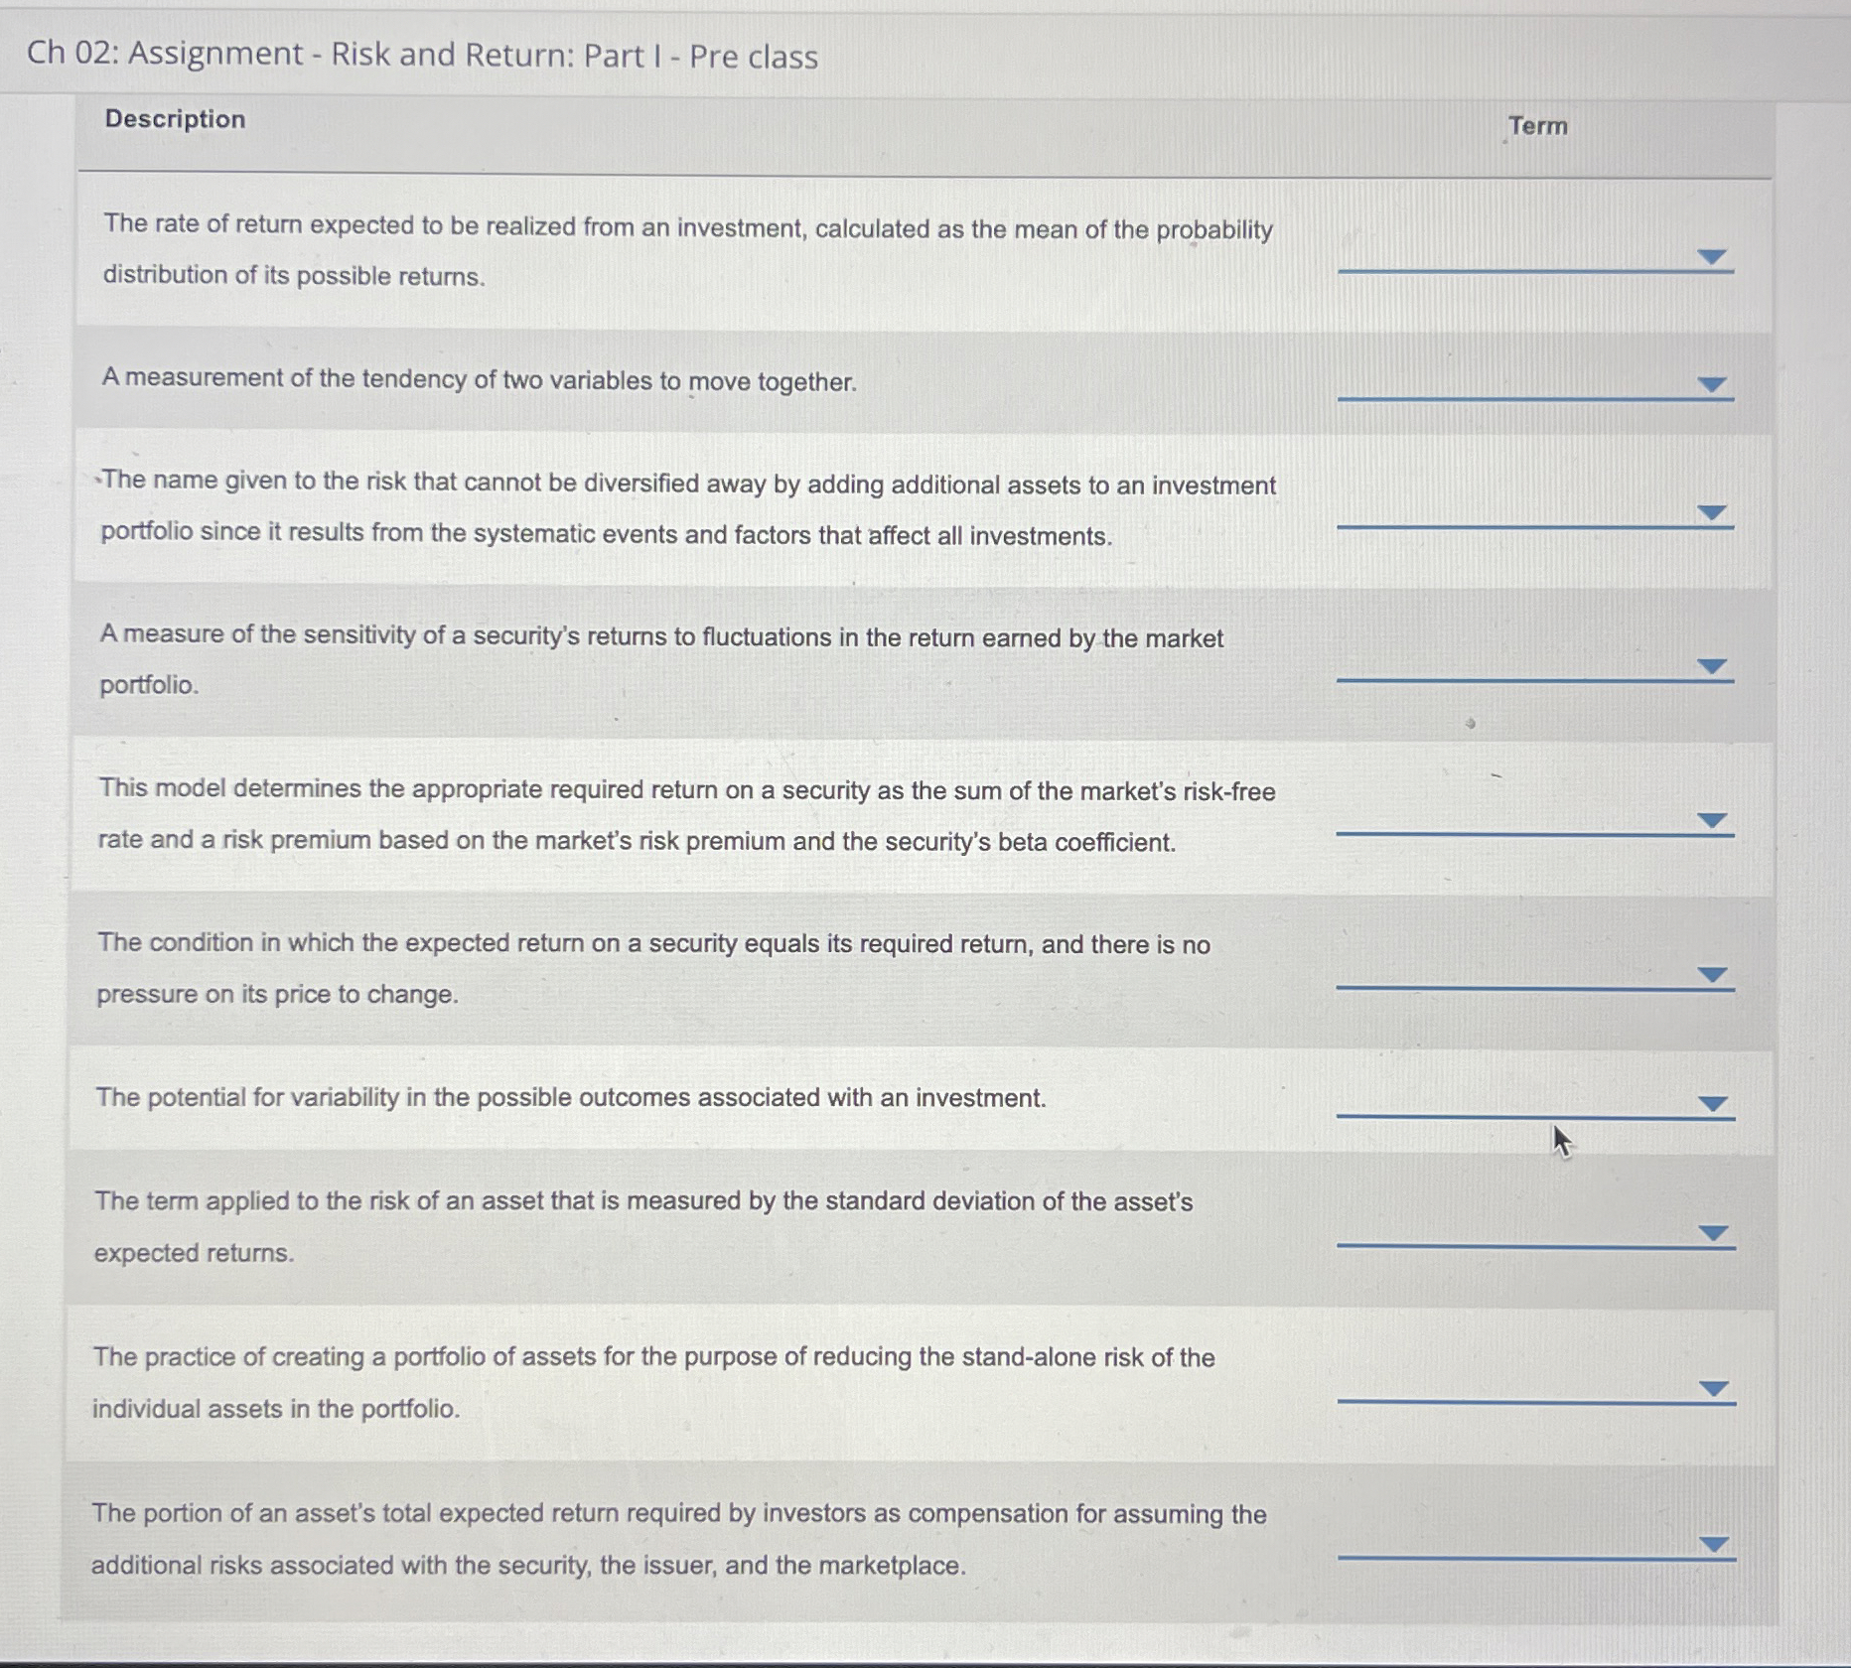Open the Term dropdown for the risk-free rate model

1712,820
